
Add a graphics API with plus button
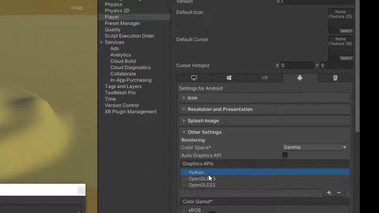point(329,193)
